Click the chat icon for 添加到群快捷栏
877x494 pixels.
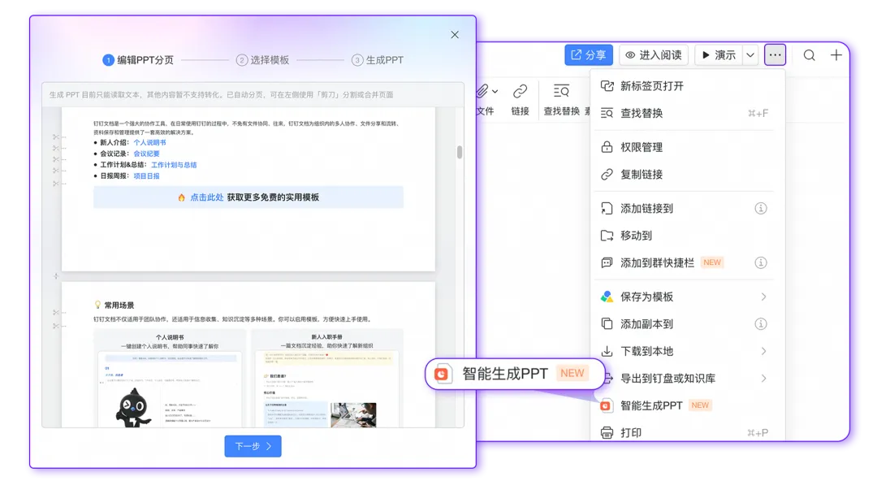[x=607, y=262]
